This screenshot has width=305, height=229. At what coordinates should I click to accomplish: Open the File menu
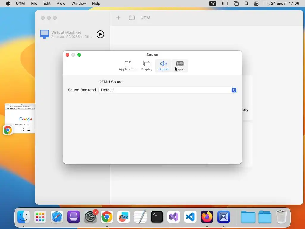[34, 4]
